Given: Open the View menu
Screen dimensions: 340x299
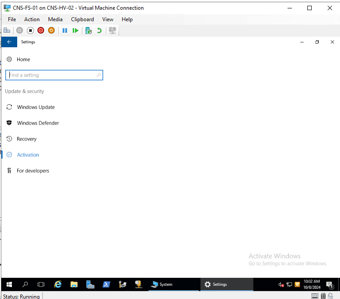Looking at the screenshot, I should coord(108,19).
